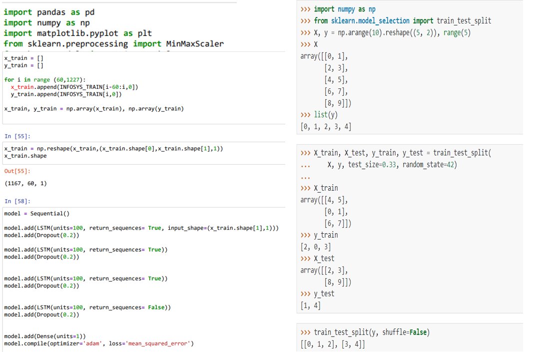Click the first LSTM layer with input_shape
Screen dimensions: 536x352
coord(141,228)
